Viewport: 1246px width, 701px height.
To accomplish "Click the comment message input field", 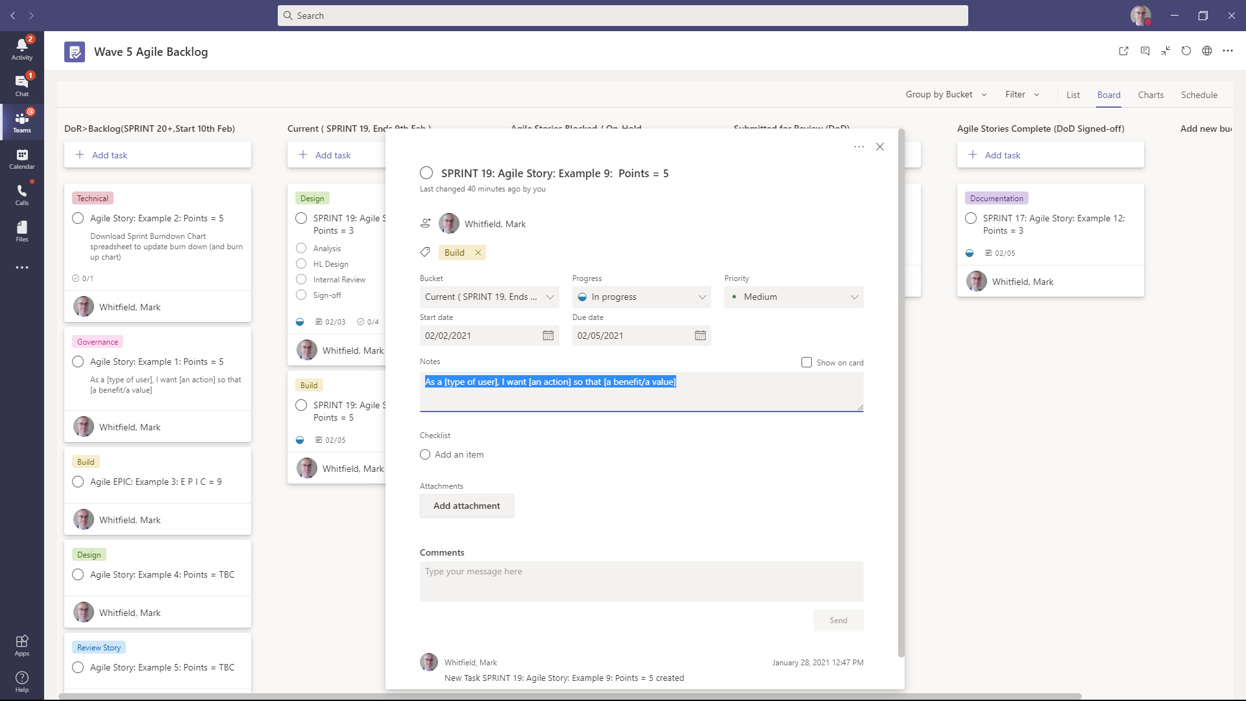I will [x=641, y=581].
